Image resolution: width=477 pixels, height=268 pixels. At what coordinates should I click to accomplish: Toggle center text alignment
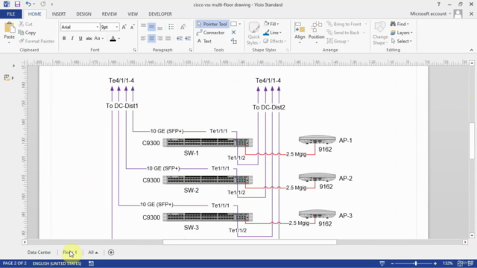point(151,38)
